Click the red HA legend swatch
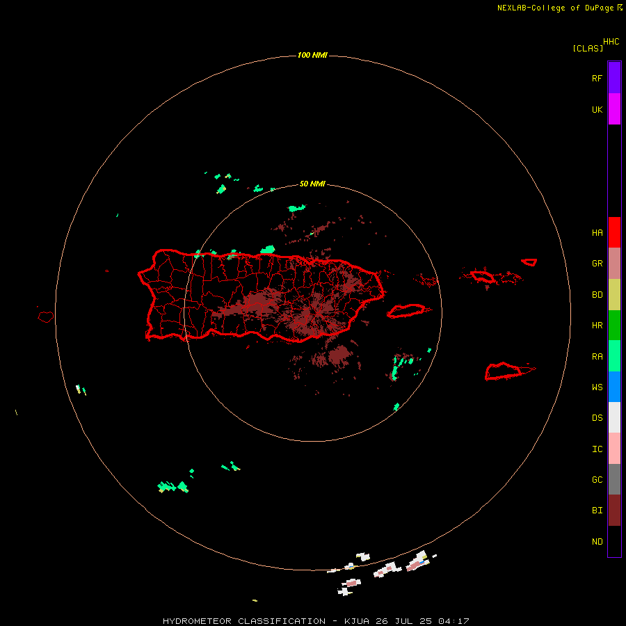 614,232
